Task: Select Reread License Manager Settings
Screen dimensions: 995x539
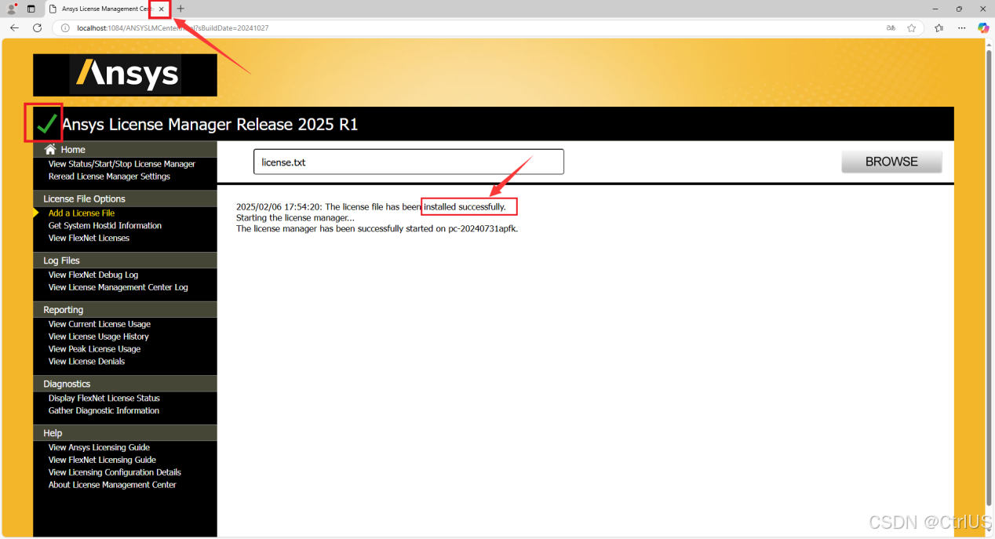Action: tap(109, 177)
